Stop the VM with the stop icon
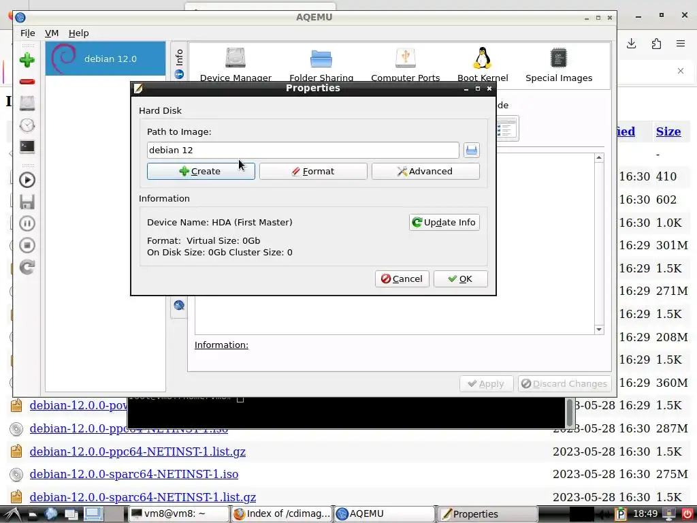 [27, 245]
